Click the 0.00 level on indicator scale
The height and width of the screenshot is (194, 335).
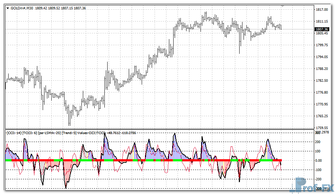(319, 161)
